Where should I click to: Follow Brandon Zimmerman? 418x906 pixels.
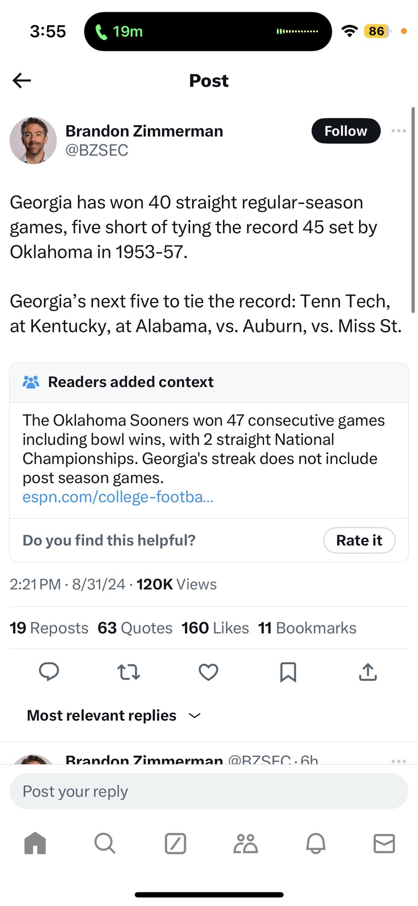click(x=345, y=131)
